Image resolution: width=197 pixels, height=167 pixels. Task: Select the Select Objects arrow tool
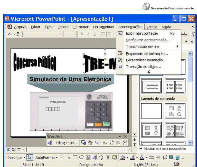click(30, 158)
